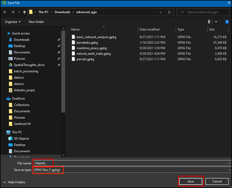Change view with the view icon
The image size is (232, 188).
[210, 22]
